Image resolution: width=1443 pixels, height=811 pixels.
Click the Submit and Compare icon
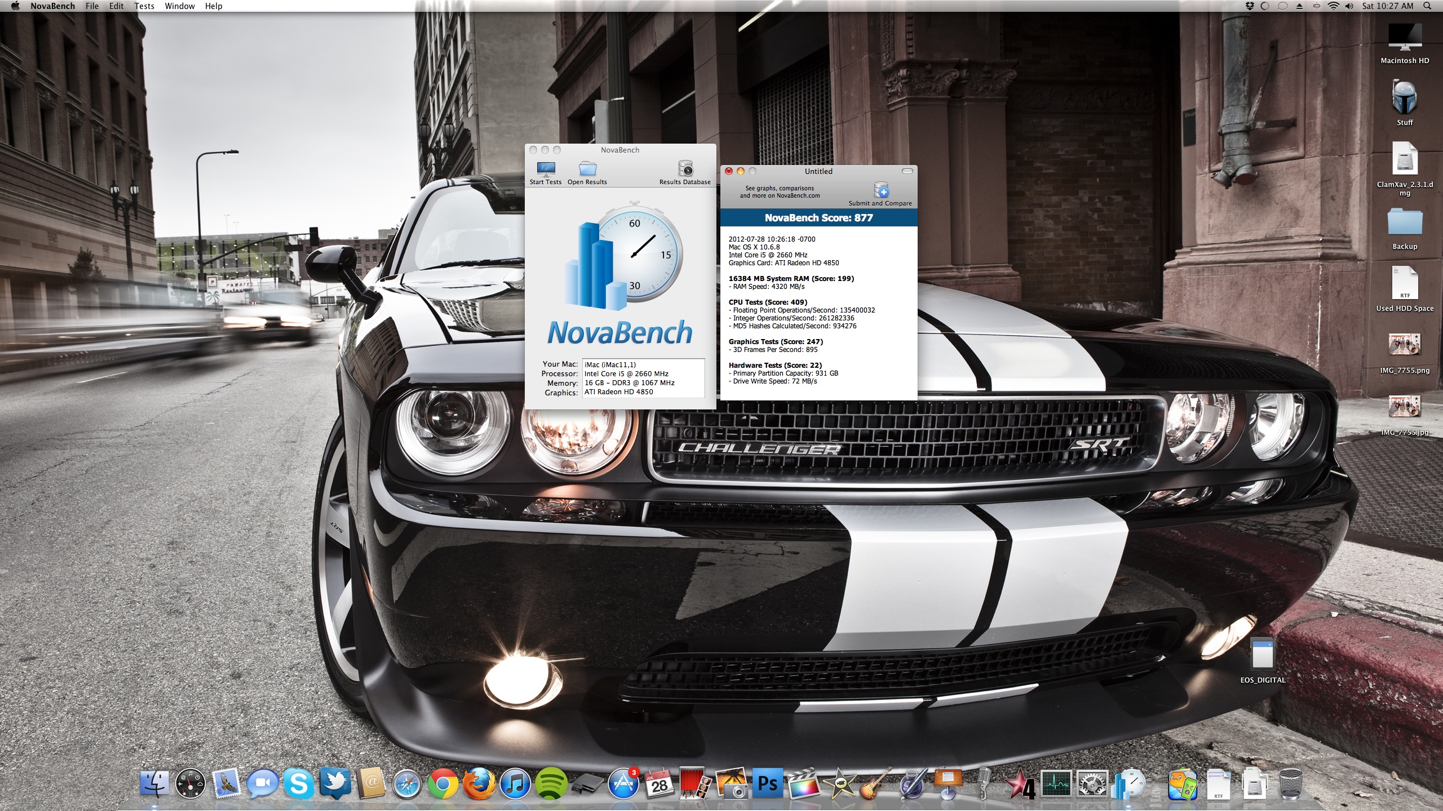[881, 190]
